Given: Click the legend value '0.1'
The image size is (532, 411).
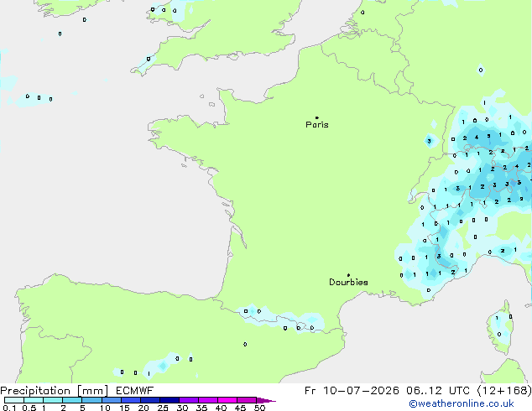Looking at the screenshot, I should coord(9,408).
